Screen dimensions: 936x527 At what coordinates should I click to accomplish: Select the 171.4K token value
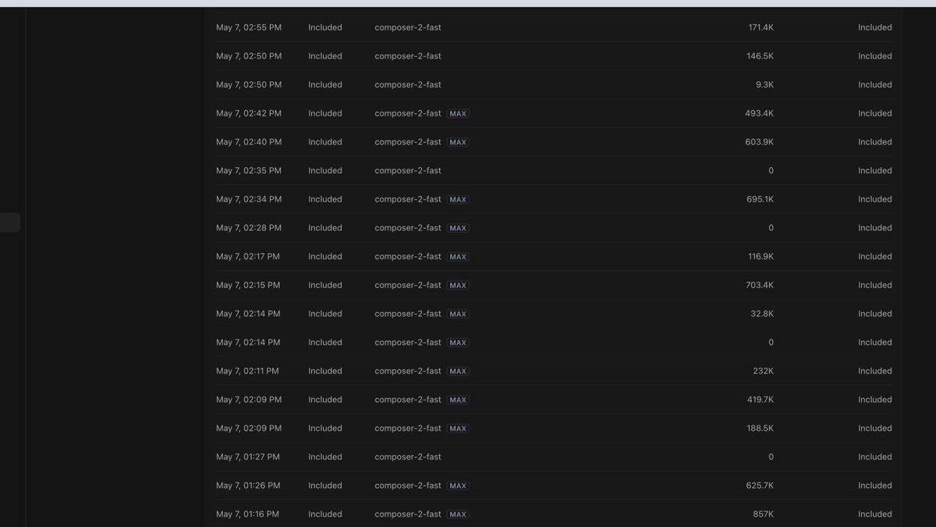760,27
